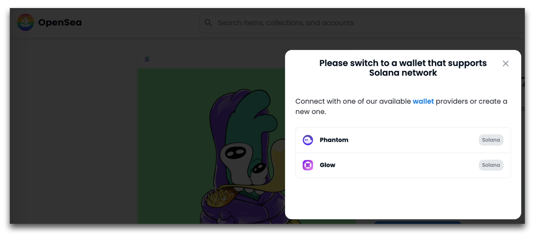536x235 pixels.
Task: Click the Solana chain icon above the NFT
Action: [x=147, y=59]
